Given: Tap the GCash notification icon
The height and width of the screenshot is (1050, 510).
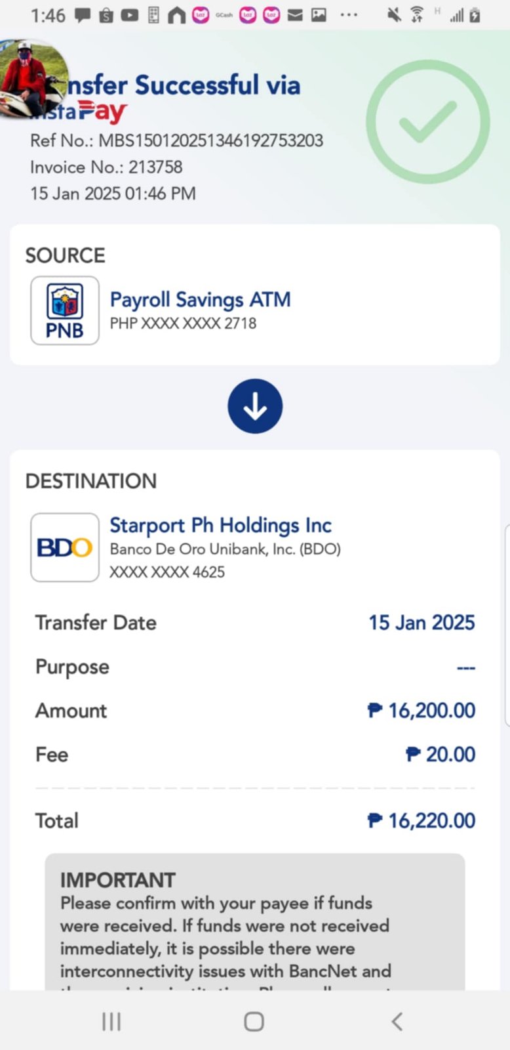Looking at the screenshot, I should [x=224, y=14].
